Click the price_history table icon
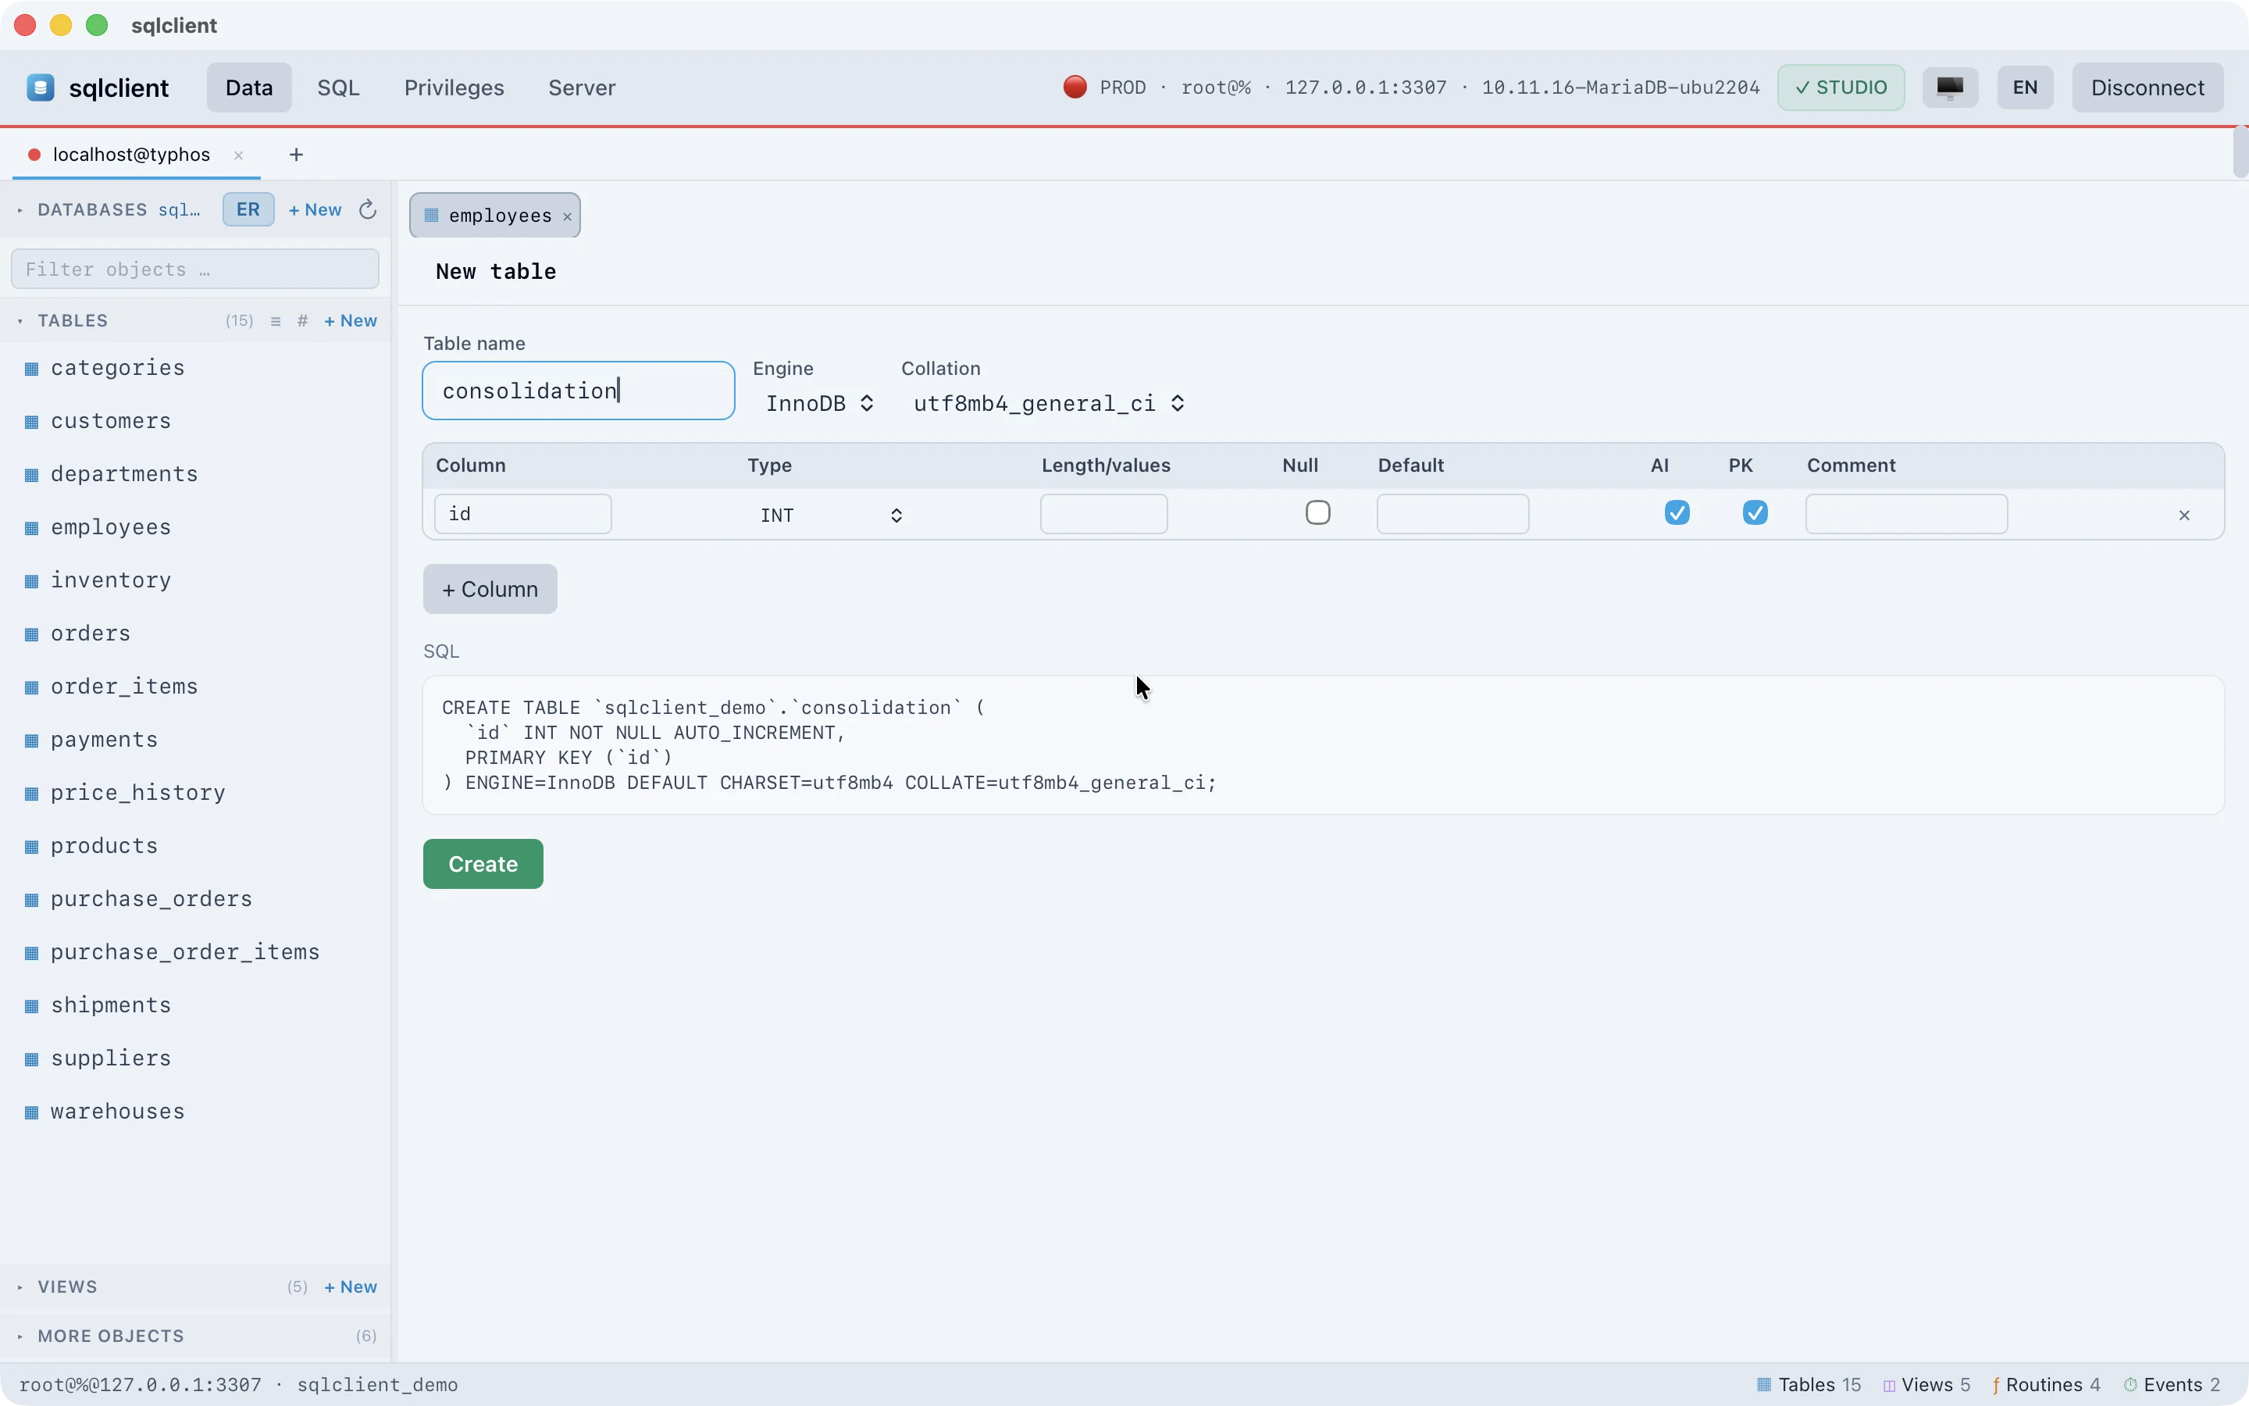Image resolution: width=2249 pixels, height=1406 pixels. click(31, 793)
